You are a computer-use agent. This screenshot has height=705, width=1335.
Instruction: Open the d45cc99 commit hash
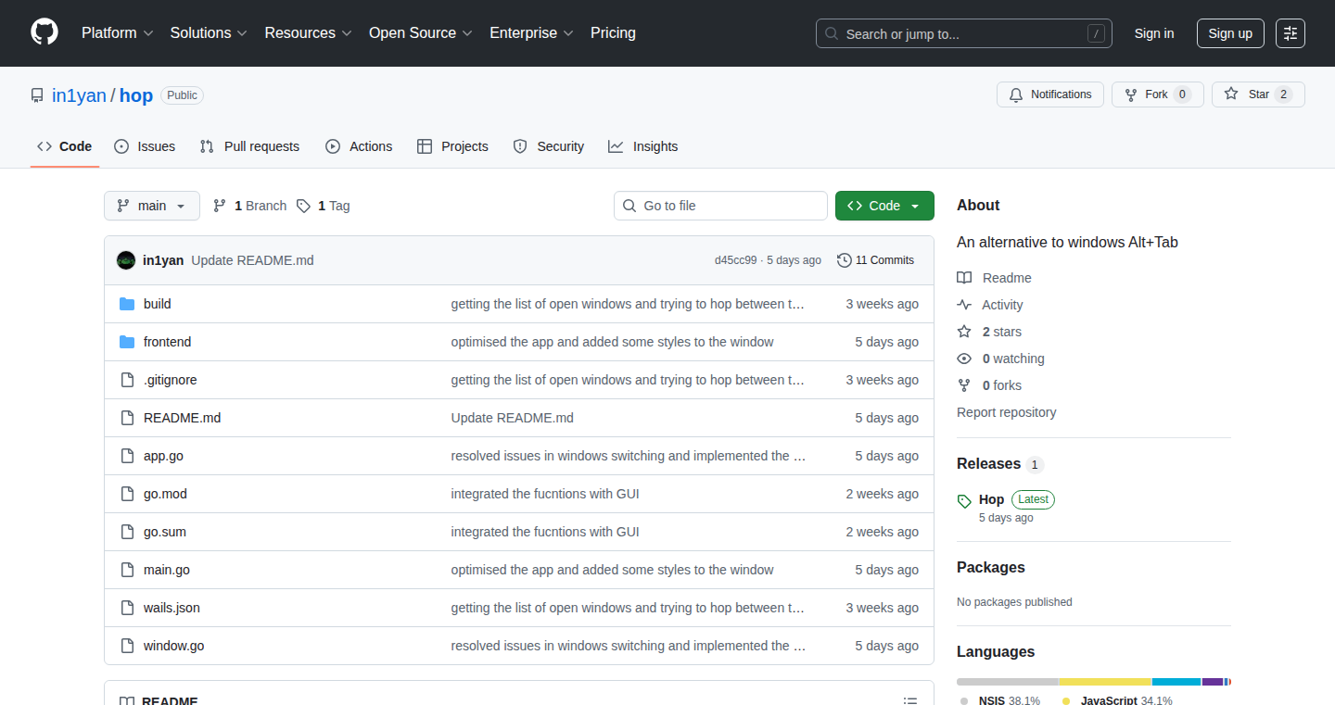[x=735, y=260]
